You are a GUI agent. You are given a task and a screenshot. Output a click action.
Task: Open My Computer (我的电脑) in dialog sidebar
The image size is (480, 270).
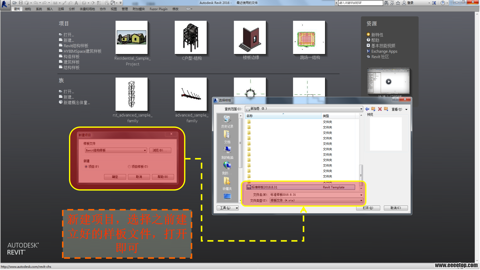[227, 153]
